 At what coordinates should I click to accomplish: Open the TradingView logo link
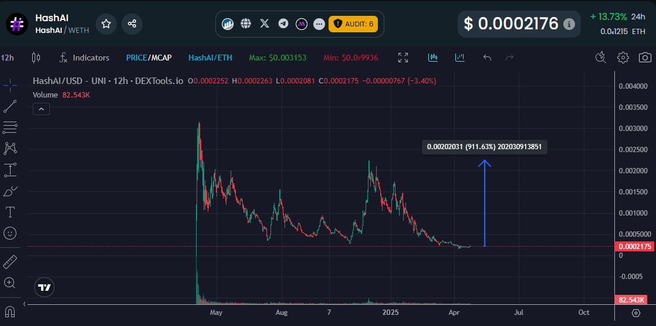click(x=45, y=287)
